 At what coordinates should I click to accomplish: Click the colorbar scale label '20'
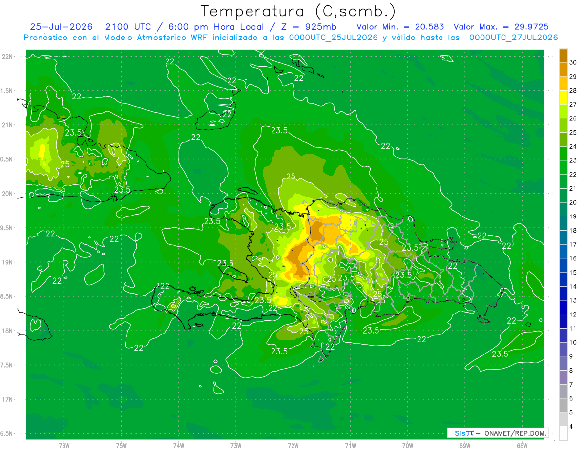573,202
